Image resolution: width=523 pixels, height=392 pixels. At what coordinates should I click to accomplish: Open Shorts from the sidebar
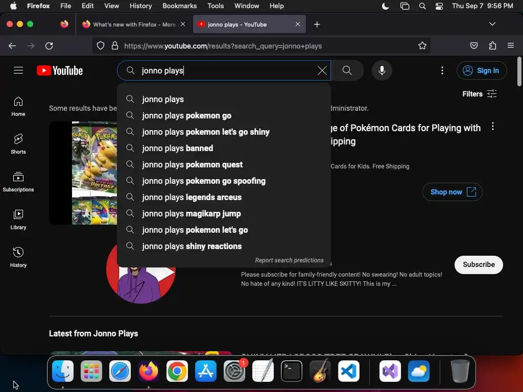[x=18, y=144]
